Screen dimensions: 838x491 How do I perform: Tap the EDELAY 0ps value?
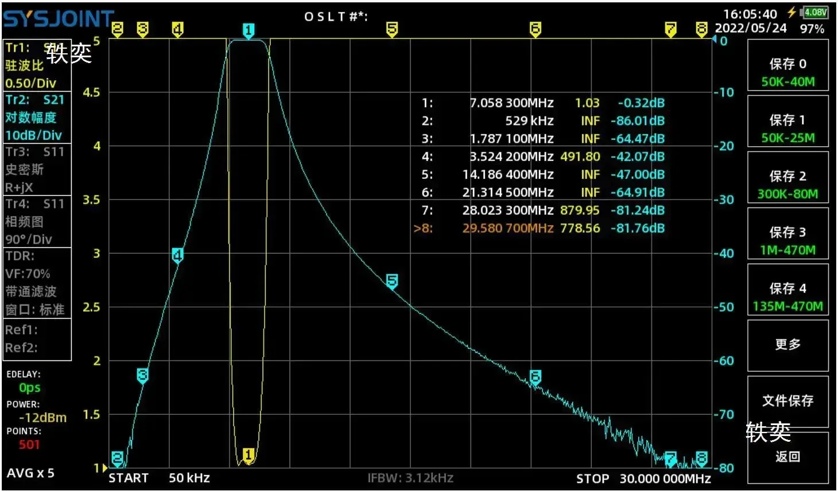30,388
